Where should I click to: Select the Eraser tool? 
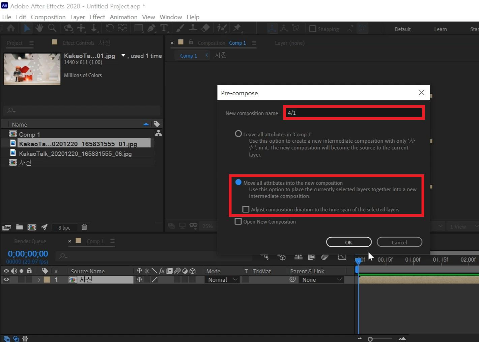click(205, 28)
